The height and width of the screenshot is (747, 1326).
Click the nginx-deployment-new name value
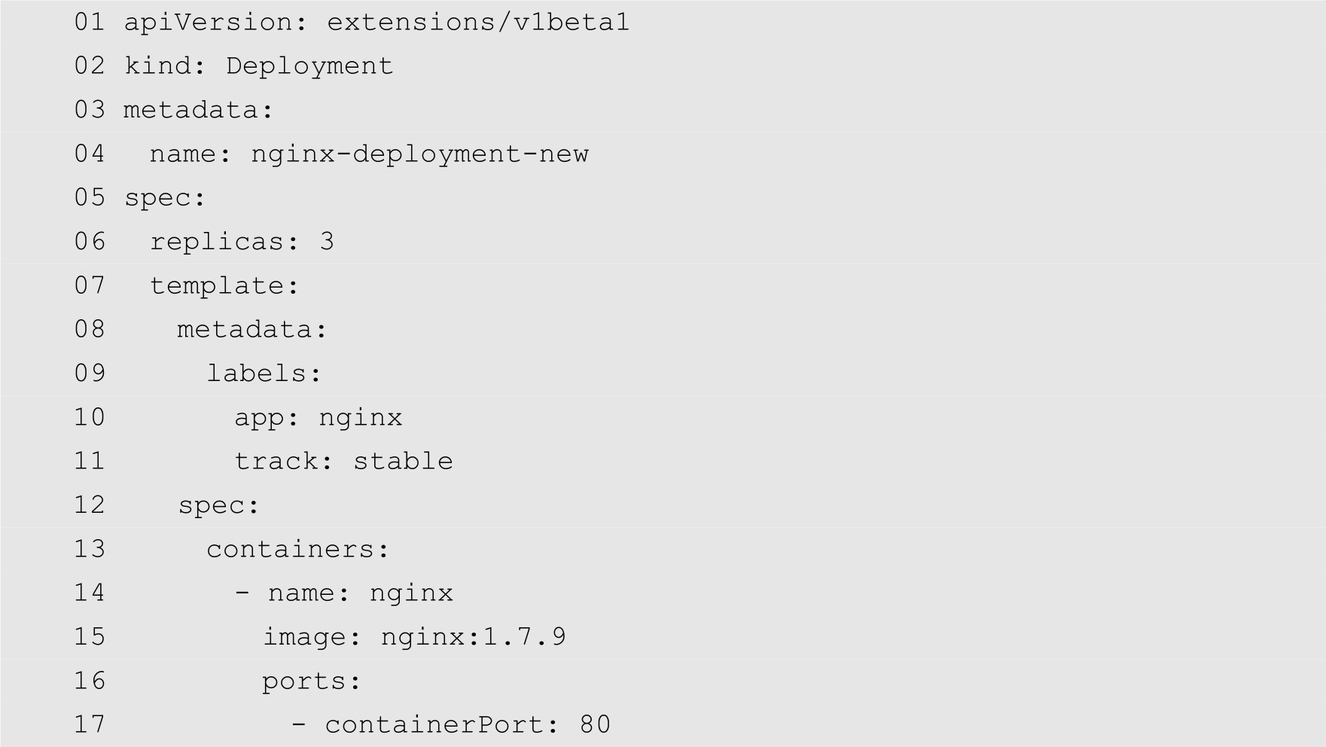[x=419, y=154]
